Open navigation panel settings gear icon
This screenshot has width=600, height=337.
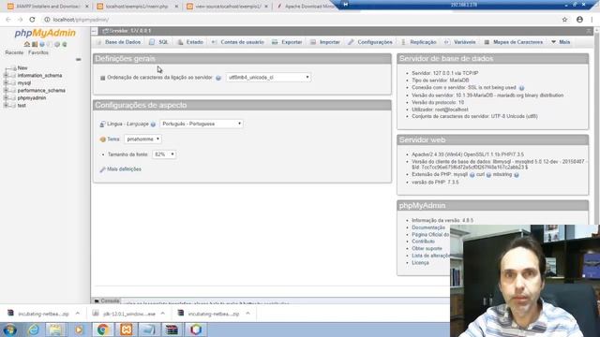[57, 44]
